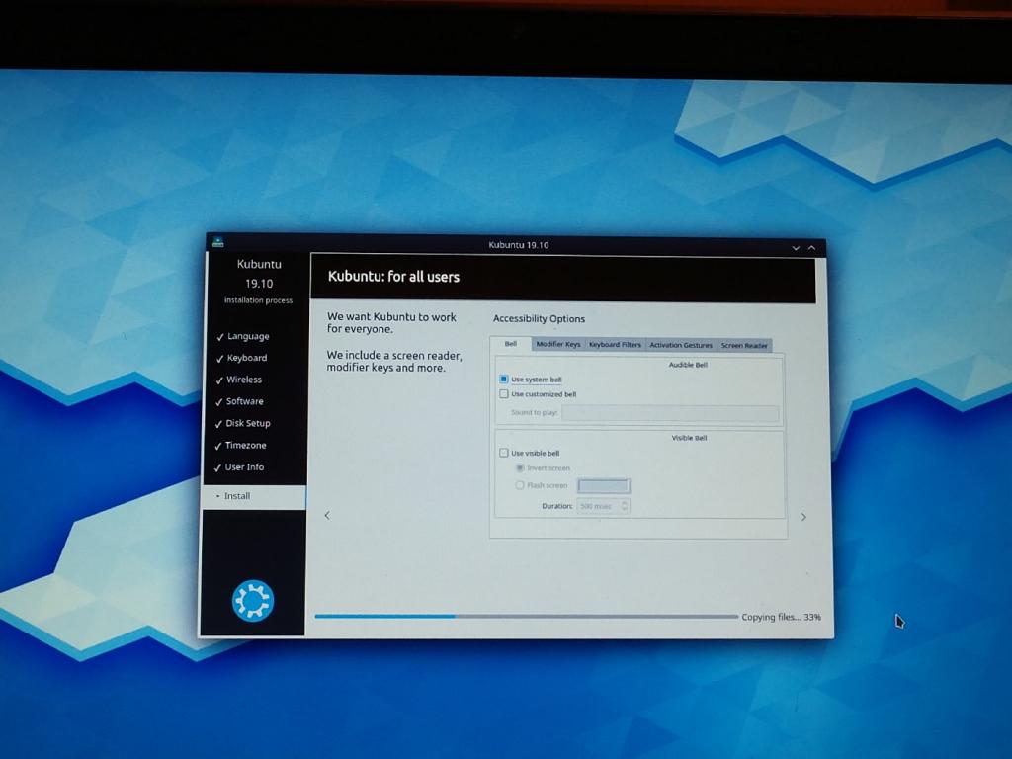The width and height of the screenshot is (1012, 759).
Task: Enable the Use customized bell checkbox
Action: click(x=504, y=394)
